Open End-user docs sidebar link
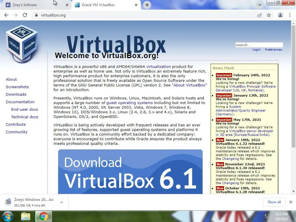 pos(25,110)
